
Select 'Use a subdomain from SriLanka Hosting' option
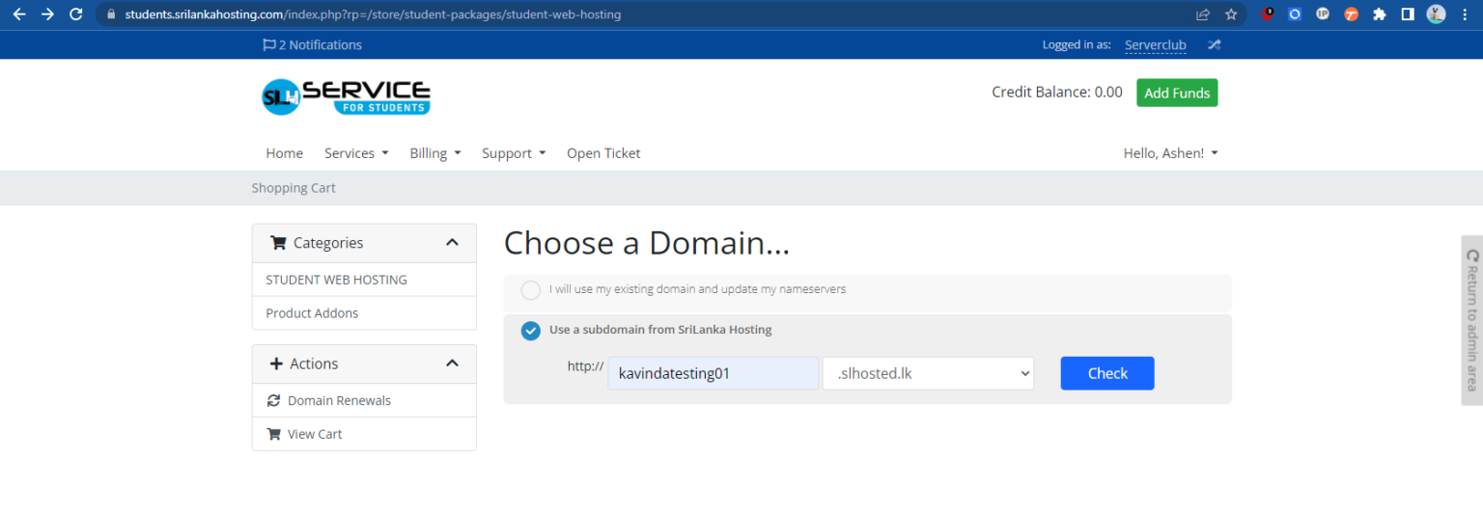pos(531,331)
